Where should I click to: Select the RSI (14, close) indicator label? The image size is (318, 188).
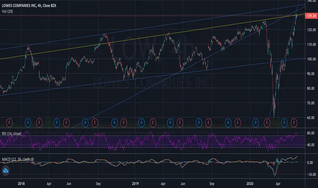tap(12, 134)
